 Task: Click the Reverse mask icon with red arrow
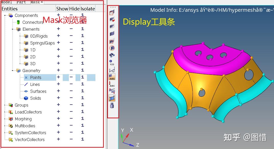pos(112,19)
